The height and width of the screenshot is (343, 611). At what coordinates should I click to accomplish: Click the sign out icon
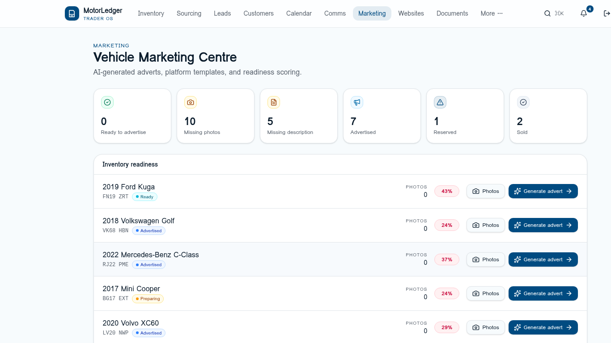point(607,13)
